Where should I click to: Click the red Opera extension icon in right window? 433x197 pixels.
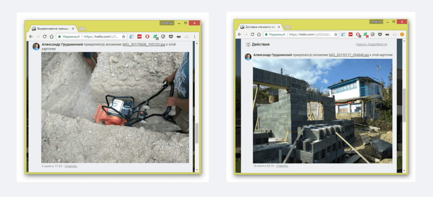coord(358,34)
